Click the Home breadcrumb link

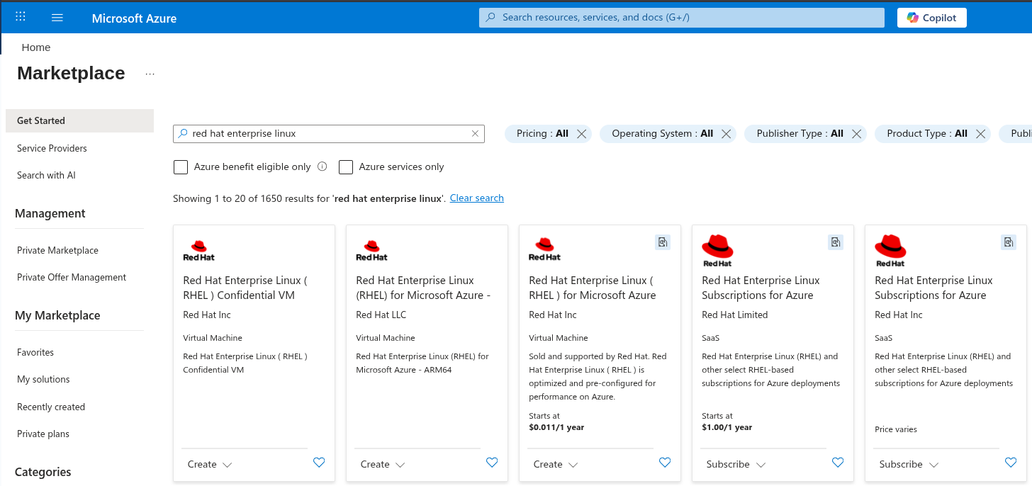click(36, 47)
